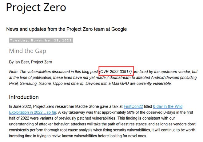Click the News and updates blog tagline
Screen dimensions: 203x142
[66, 29]
